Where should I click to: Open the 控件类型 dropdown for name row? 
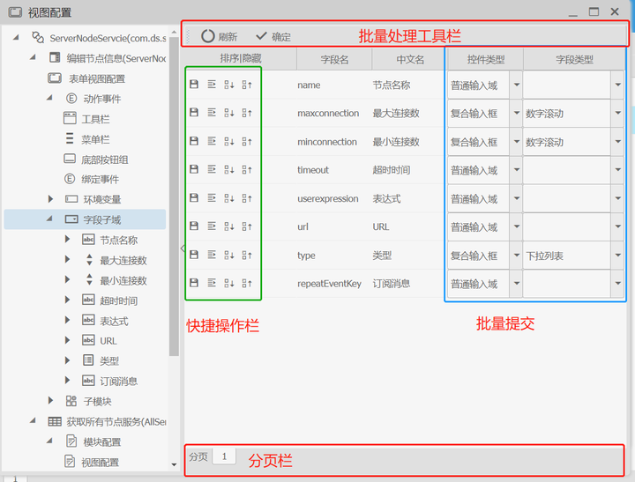point(516,85)
